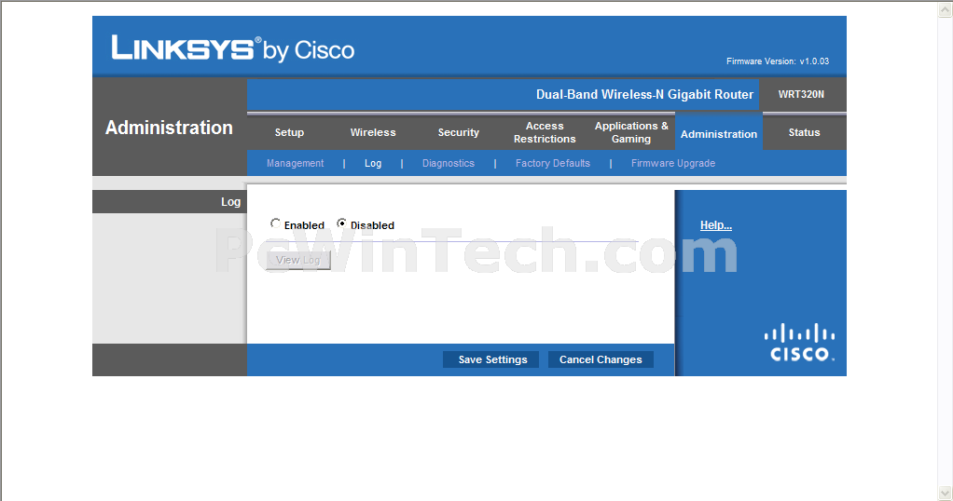953x501 pixels.
Task: Click the View Log button
Action: pyautogui.click(x=297, y=260)
